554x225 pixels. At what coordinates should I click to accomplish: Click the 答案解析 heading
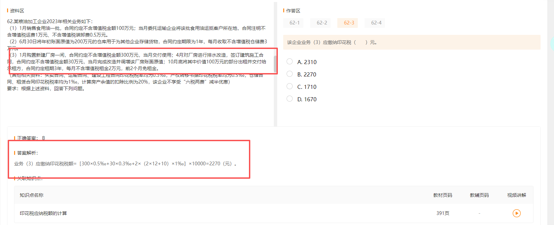[x=28, y=153]
